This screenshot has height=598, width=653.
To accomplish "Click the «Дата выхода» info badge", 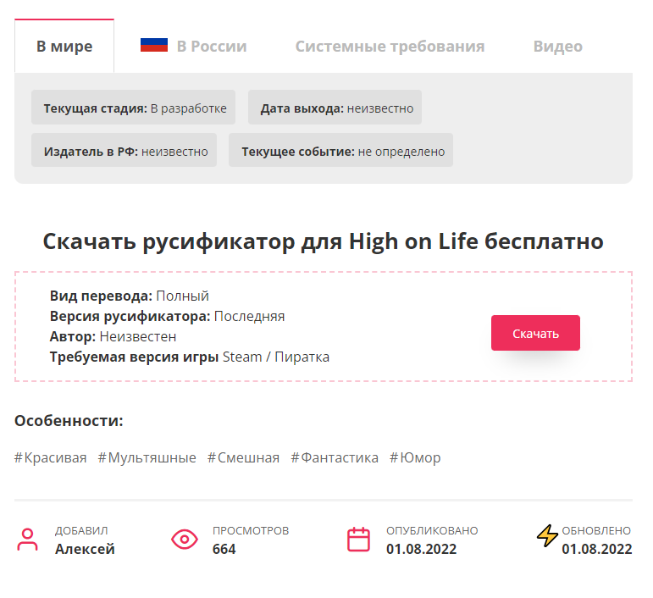I will click(335, 108).
